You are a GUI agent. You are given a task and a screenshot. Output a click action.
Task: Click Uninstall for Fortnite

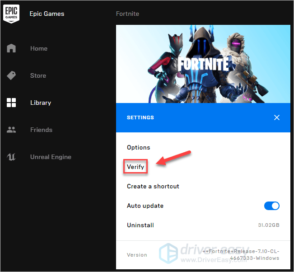pos(140,225)
